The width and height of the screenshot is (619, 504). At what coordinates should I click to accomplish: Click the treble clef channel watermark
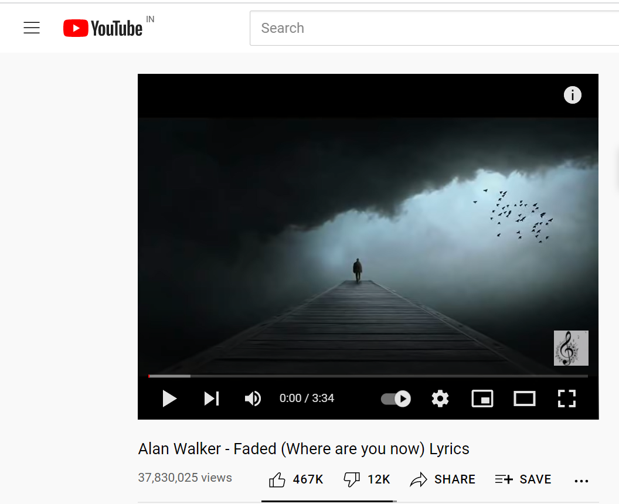pyautogui.click(x=571, y=348)
